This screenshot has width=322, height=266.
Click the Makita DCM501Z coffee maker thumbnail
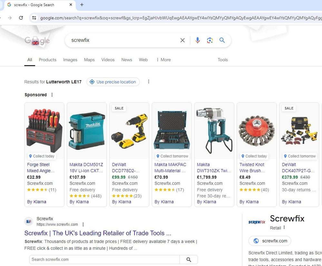coord(87,130)
